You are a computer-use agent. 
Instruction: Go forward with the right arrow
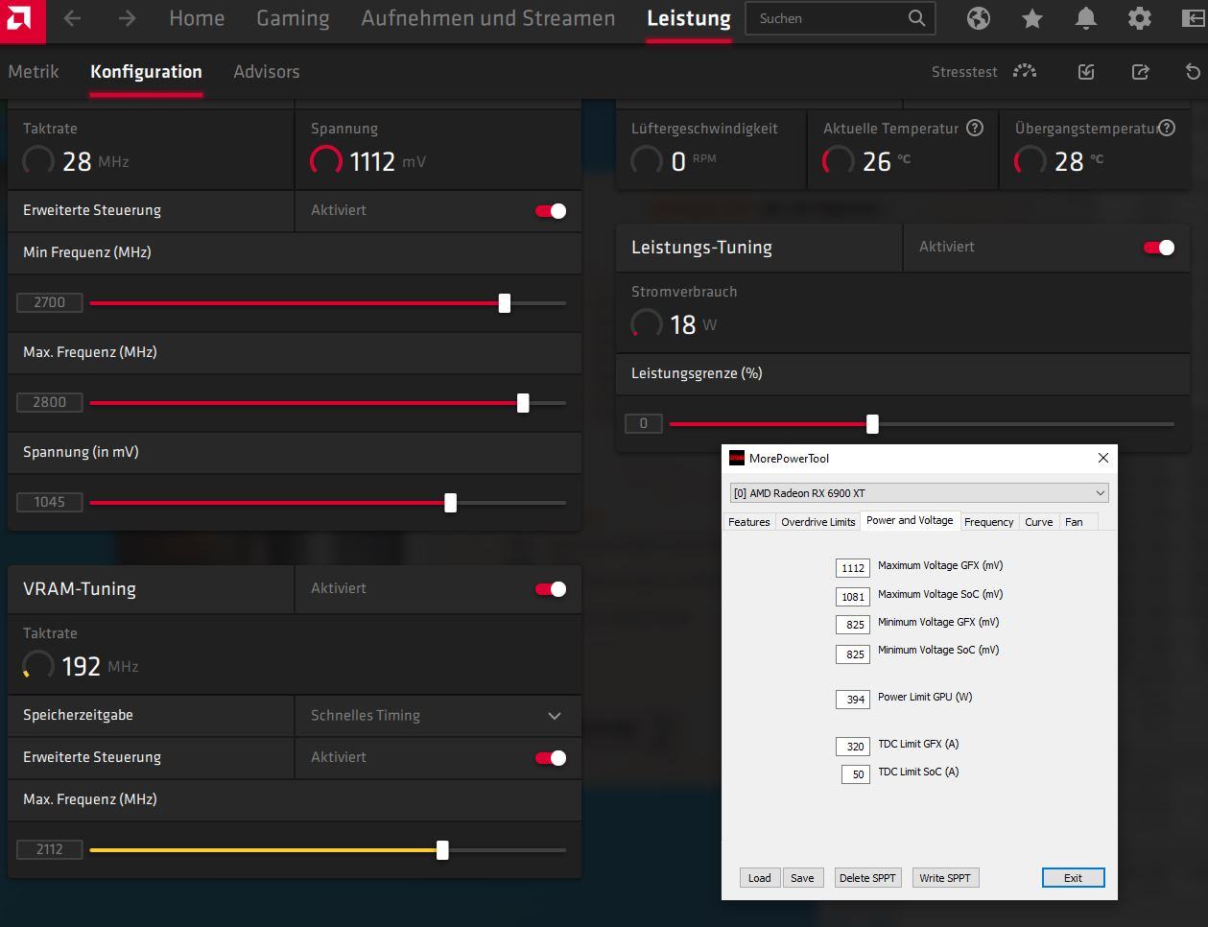[x=127, y=18]
